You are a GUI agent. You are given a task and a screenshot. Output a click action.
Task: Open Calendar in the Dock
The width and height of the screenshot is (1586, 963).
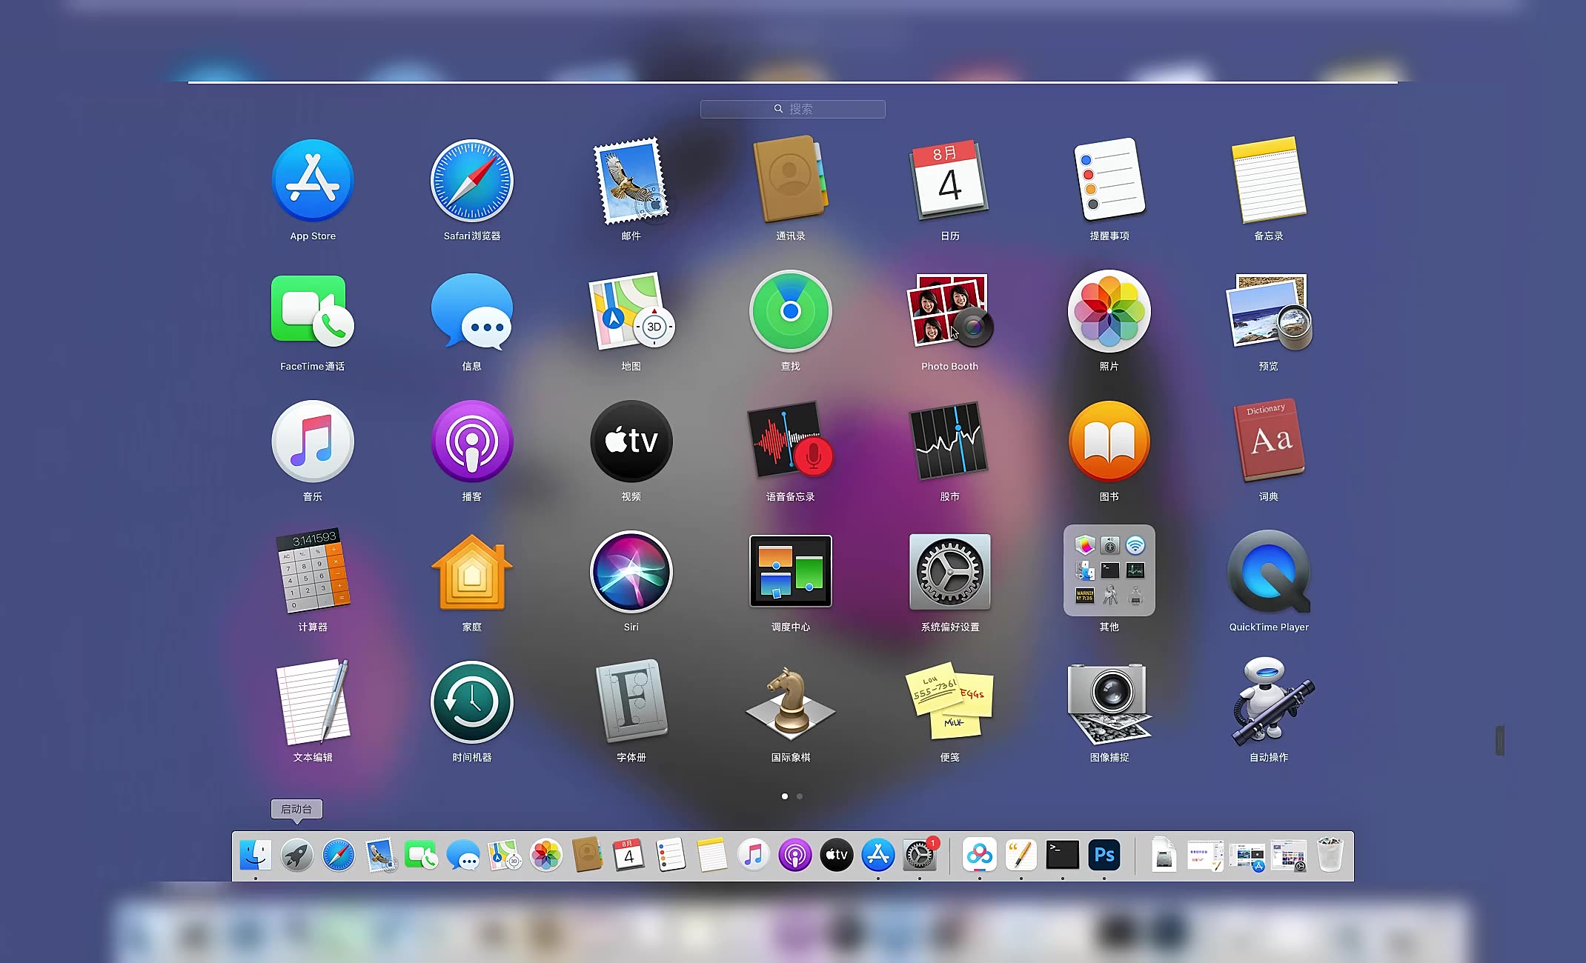pyautogui.click(x=629, y=855)
